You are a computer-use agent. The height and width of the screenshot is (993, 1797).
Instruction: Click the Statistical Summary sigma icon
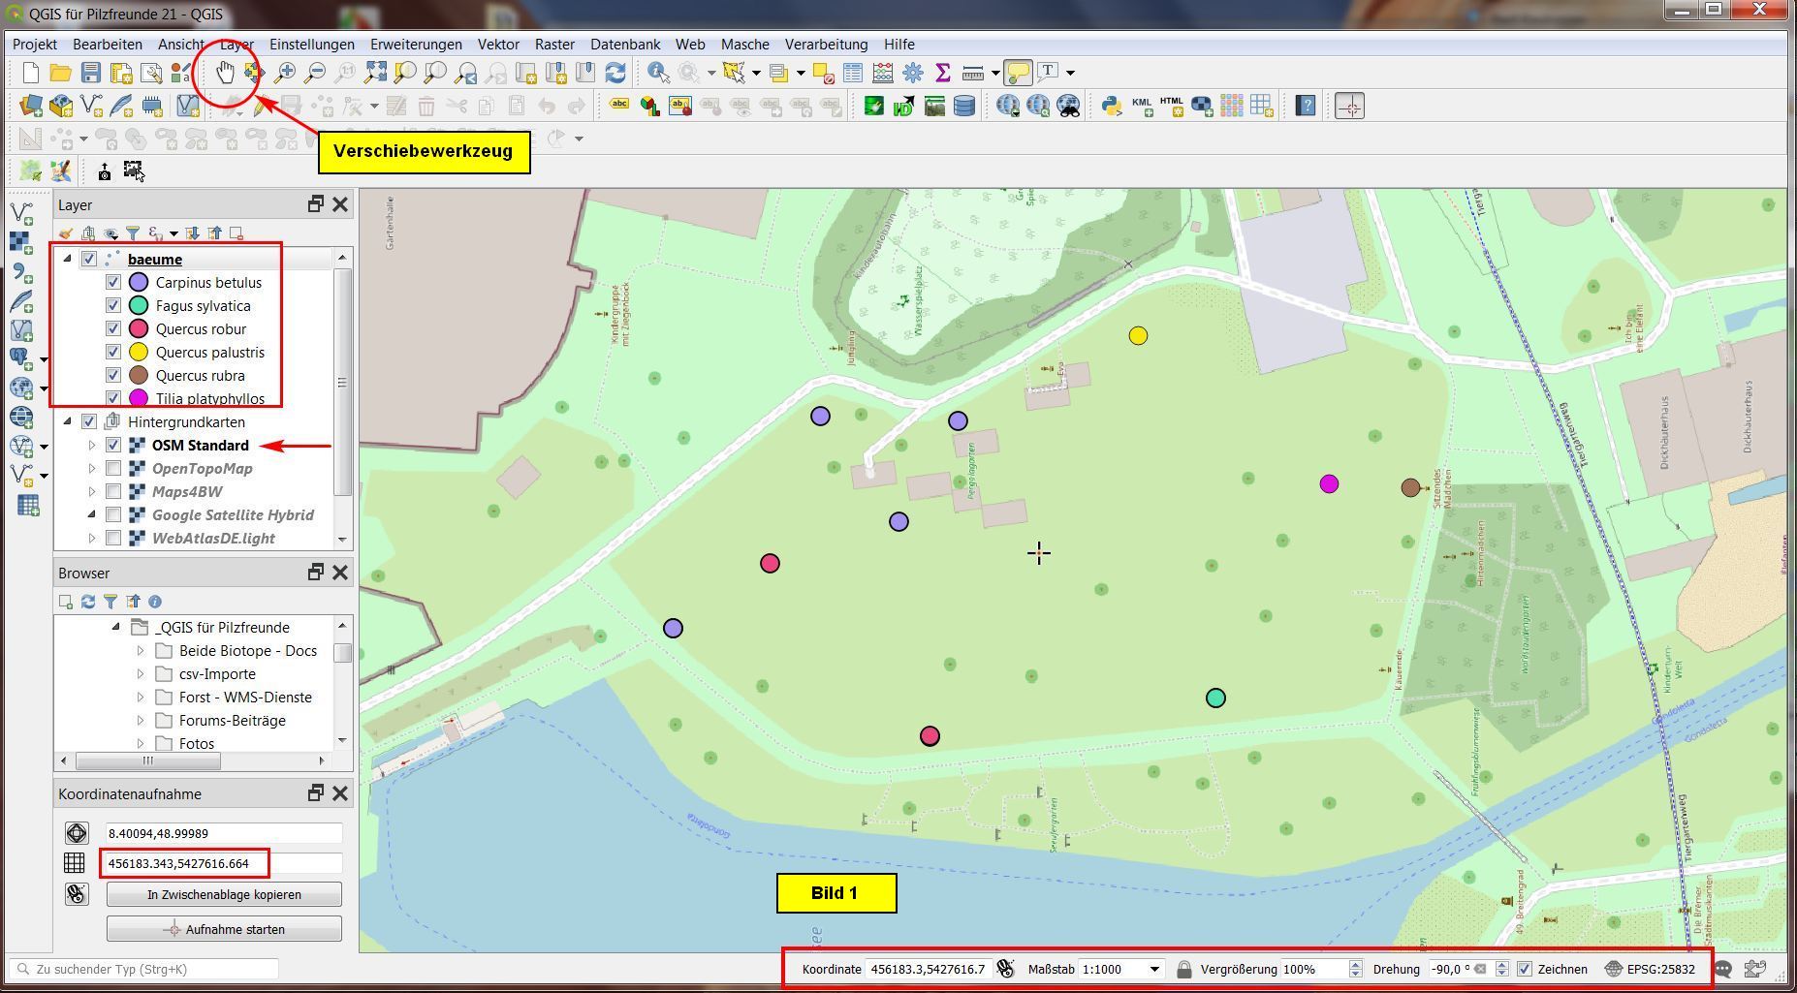(x=942, y=73)
